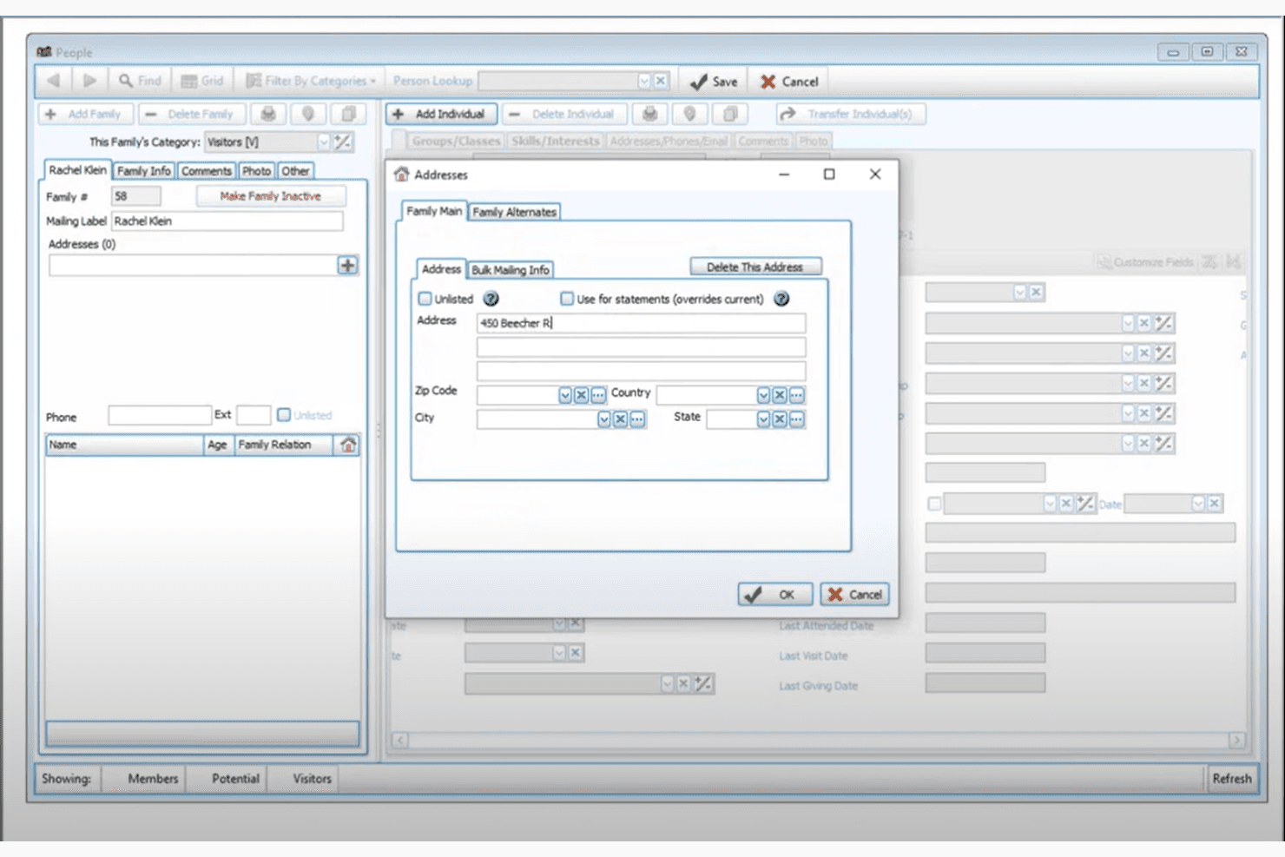This screenshot has width=1285, height=857.
Task: Confirm the address with OK button
Action: 775,594
